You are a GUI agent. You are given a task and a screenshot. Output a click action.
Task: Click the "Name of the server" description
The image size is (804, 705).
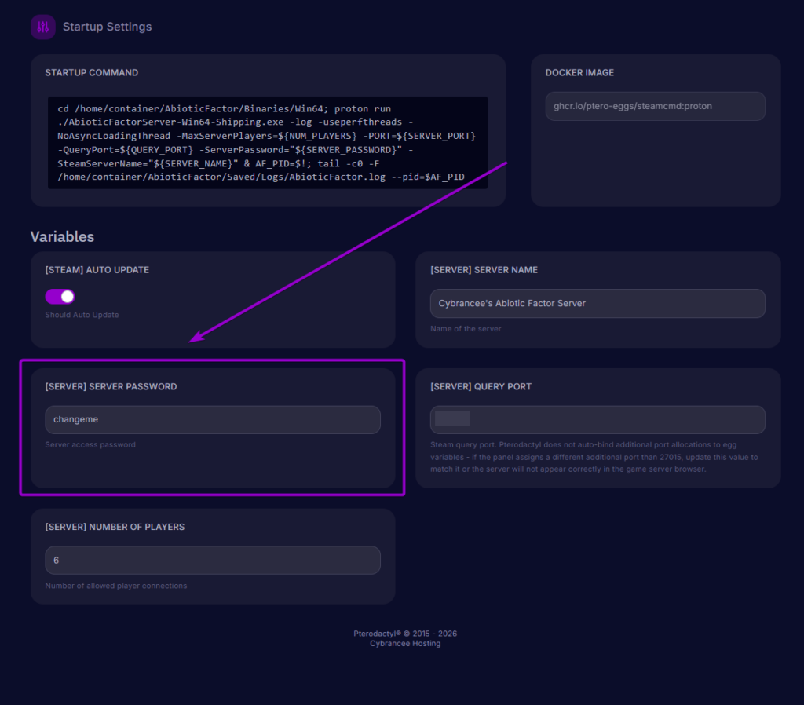tap(466, 329)
